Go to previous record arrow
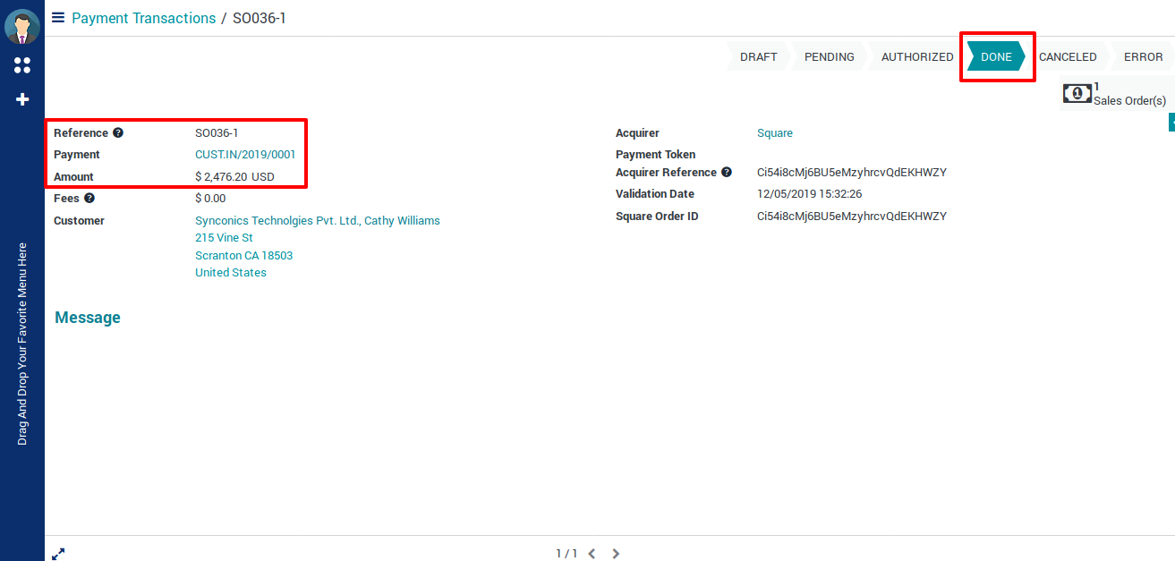Screen dimensions: 1175x561 pyautogui.click(x=592, y=554)
